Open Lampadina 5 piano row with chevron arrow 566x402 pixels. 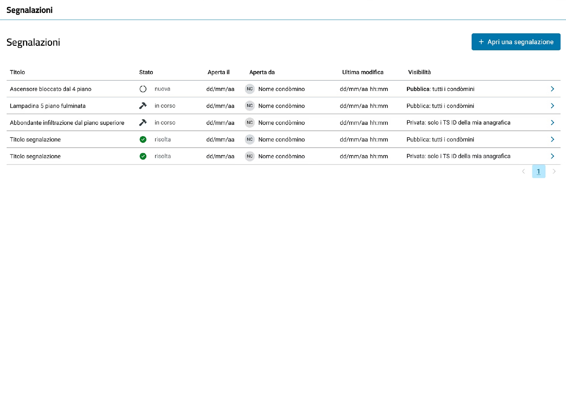click(x=552, y=106)
